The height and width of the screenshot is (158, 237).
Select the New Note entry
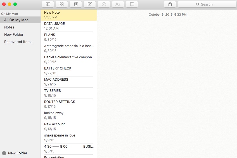69,15
